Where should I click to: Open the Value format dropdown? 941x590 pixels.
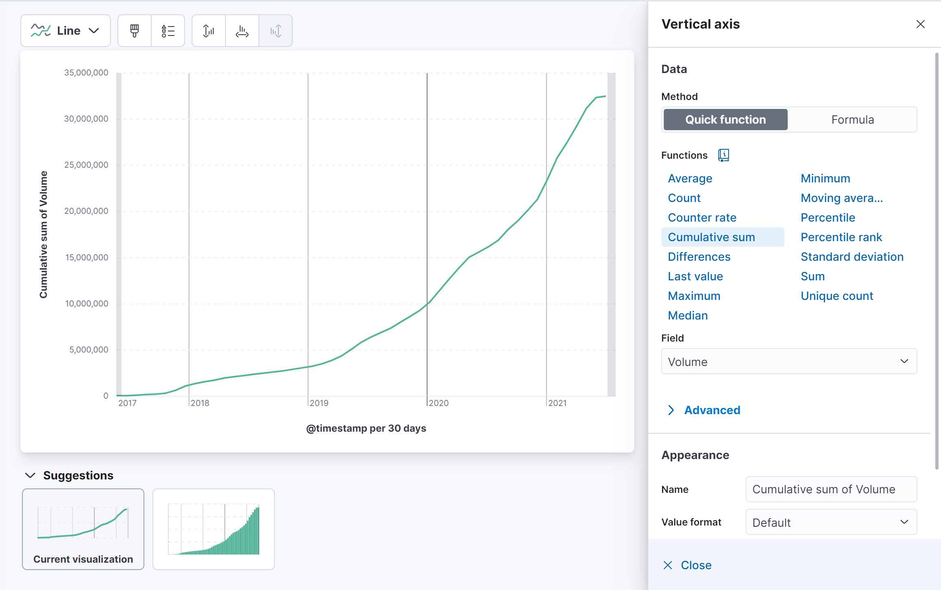click(x=831, y=522)
